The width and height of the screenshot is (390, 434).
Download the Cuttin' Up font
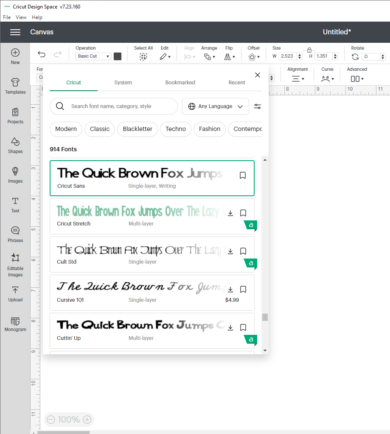(x=230, y=328)
